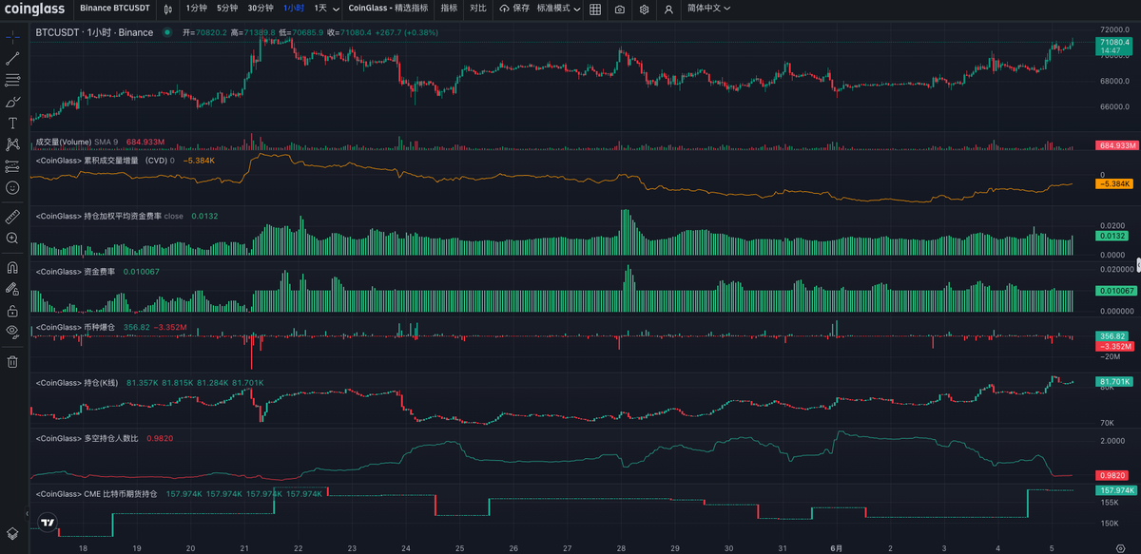Viewport: 1141px width, 554px height.
Task: Click the 157.974K CME open interest label
Action: pyautogui.click(x=1116, y=490)
